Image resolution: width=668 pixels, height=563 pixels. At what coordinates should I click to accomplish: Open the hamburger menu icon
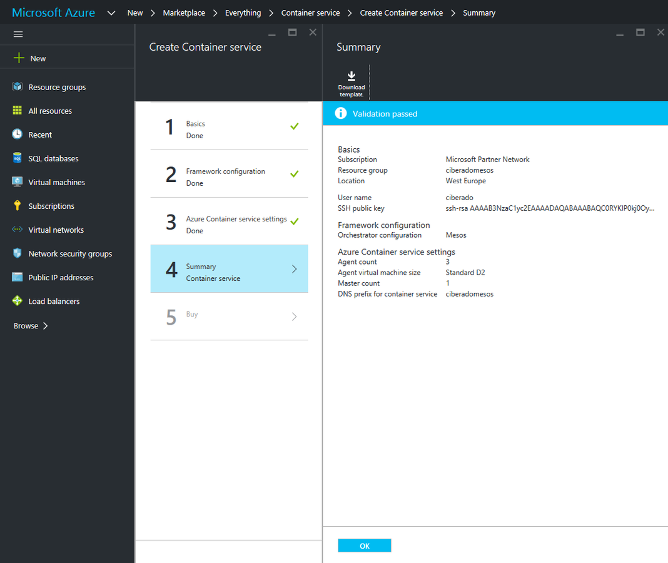(x=18, y=34)
